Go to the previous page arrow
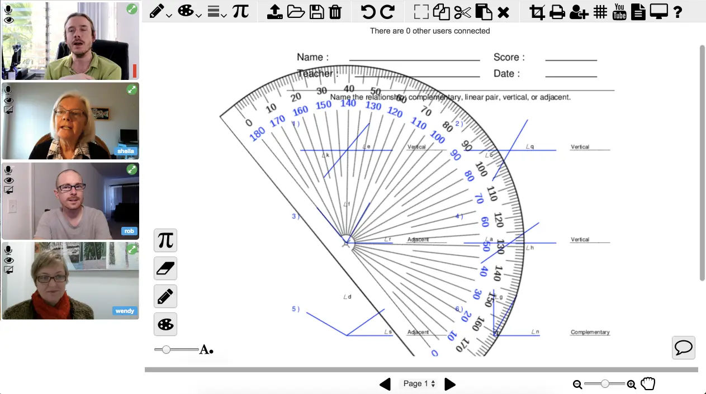 pos(385,384)
